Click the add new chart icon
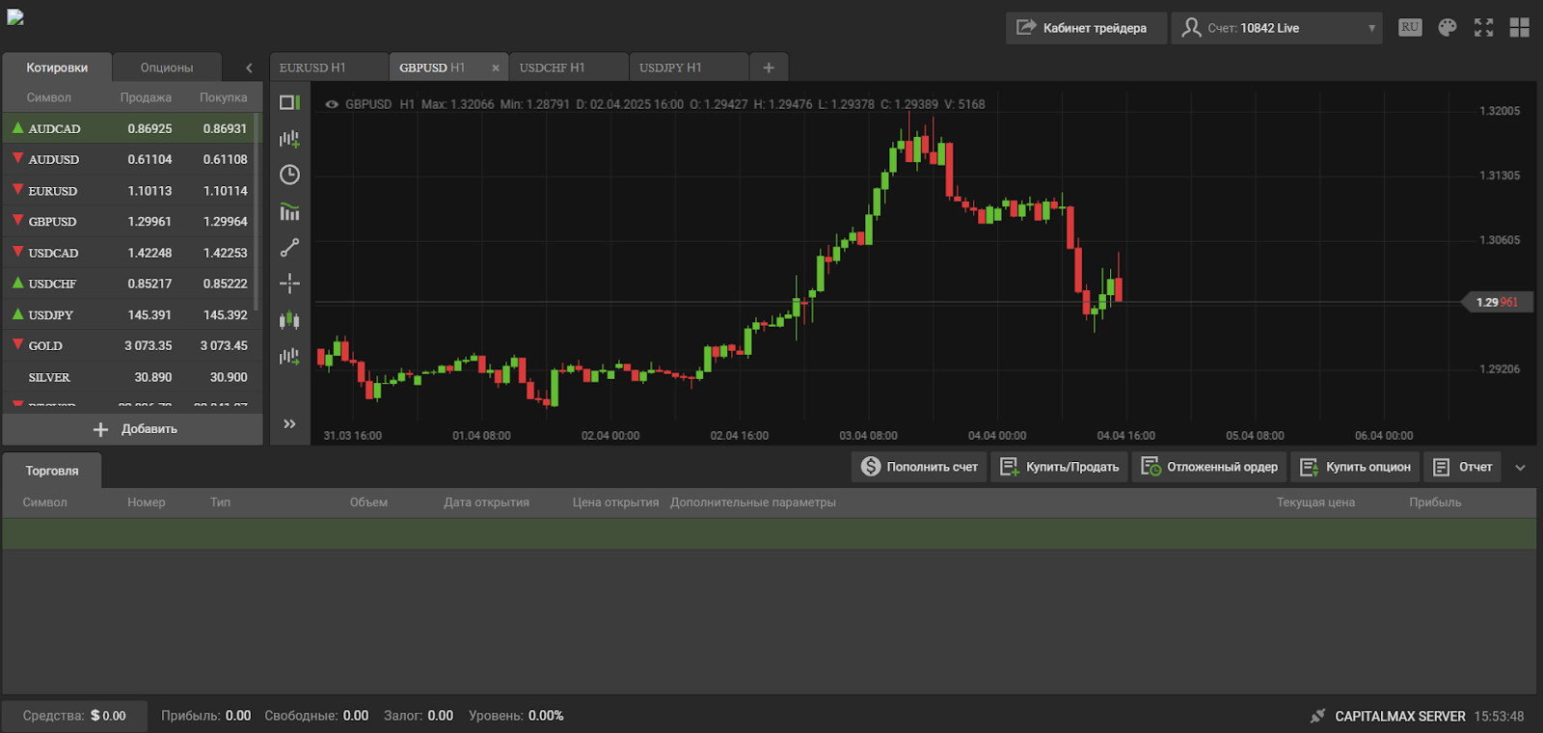 pos(289,139)
